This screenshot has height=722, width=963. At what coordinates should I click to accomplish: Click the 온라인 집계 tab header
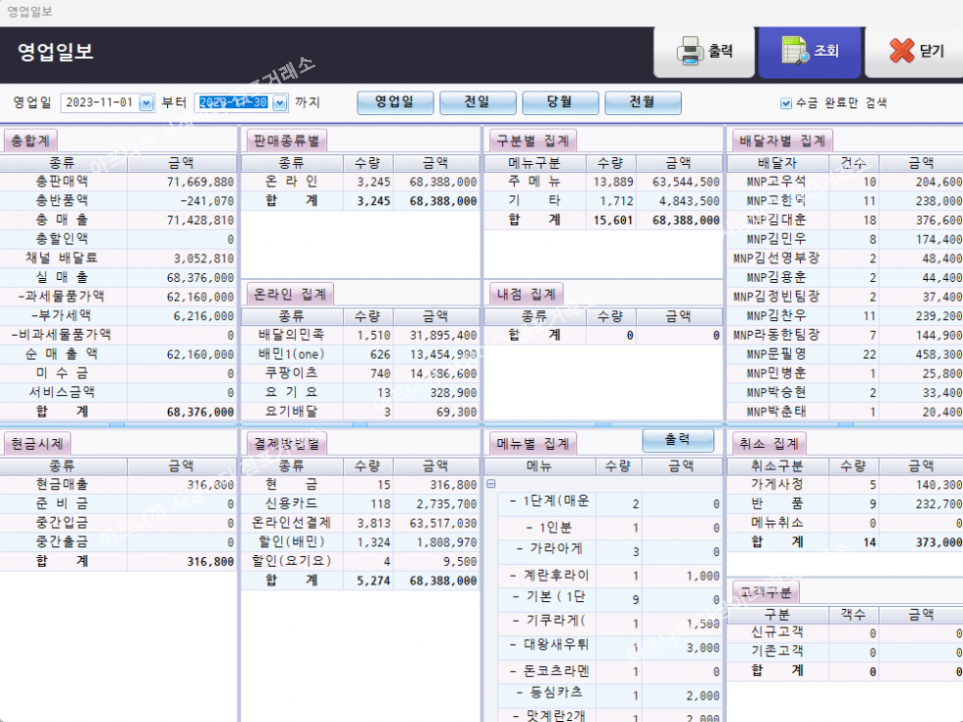pos(290,294)
